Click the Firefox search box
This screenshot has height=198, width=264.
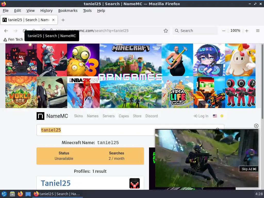195,31
